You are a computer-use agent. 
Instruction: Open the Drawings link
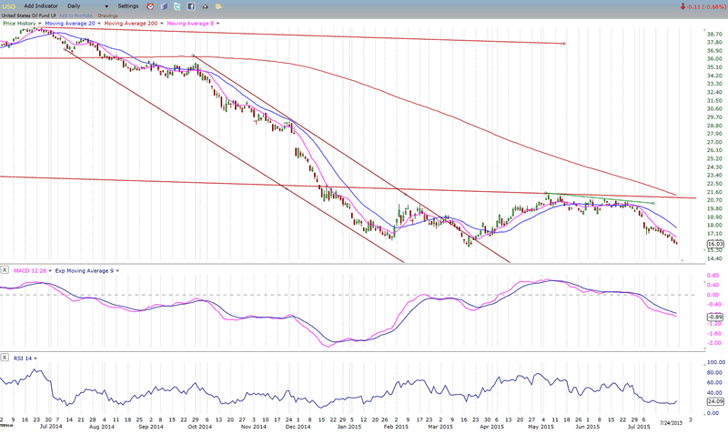point(108,15)
